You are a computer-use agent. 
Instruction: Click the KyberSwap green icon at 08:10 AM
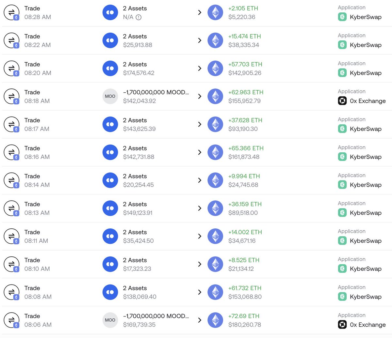click(342, 269)
